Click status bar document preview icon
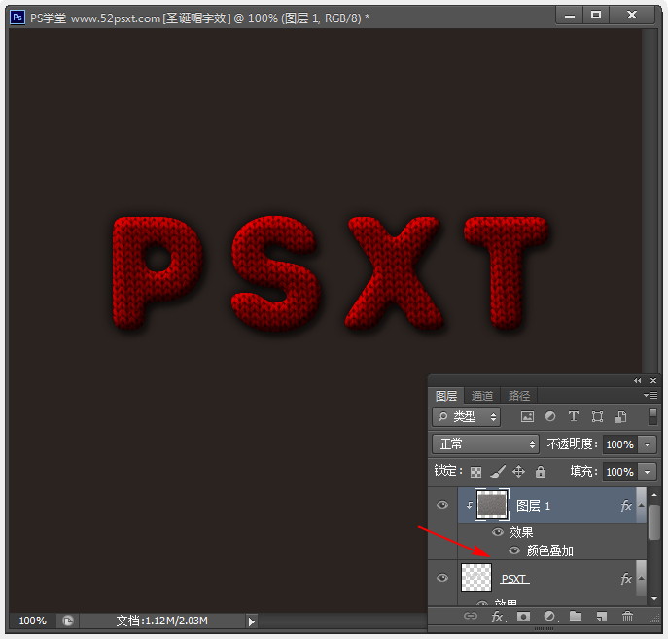The image size is (668, 639). pos(68,621)
